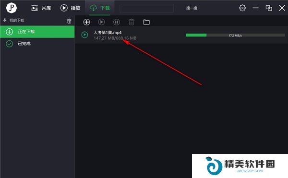Screen dimensions: 288x178
Task: Pause download using toolbar pause icon
Action: click(117, 22)
